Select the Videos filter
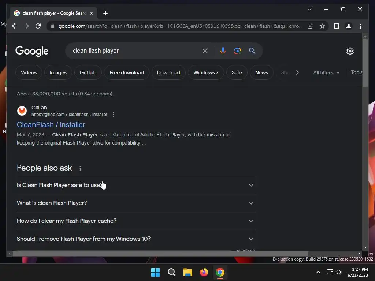The image size is (375, 281). [x=29, y=72]
